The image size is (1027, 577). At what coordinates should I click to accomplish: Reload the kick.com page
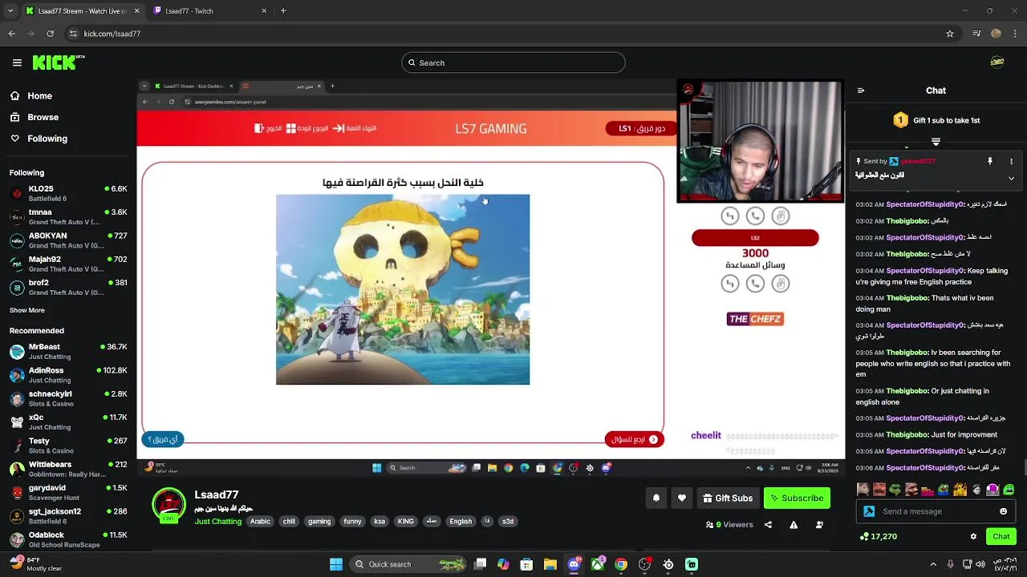50,34
